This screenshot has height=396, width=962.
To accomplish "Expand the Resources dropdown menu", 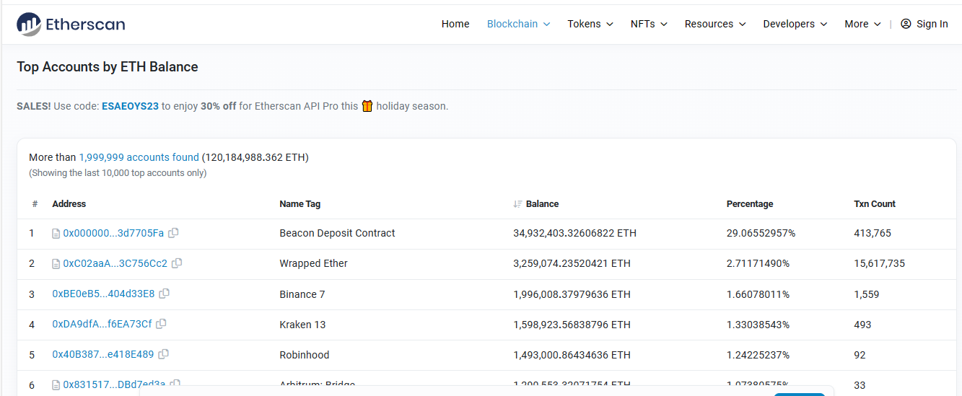I will [715, 24].
